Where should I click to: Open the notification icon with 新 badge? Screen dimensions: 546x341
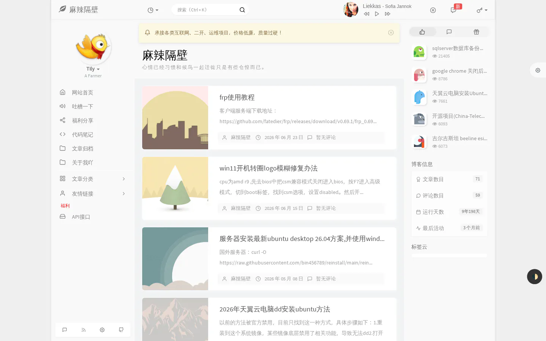pos(453,10)
